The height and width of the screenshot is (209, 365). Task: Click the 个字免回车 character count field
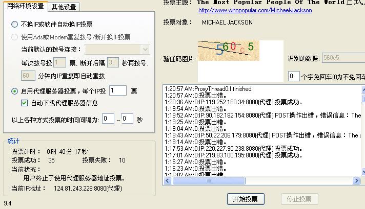pos(293,76)
